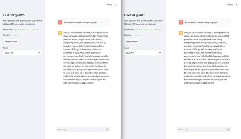
Task: Click the orange assistant avatar in the left chat
Action: [x=60, y=33]
